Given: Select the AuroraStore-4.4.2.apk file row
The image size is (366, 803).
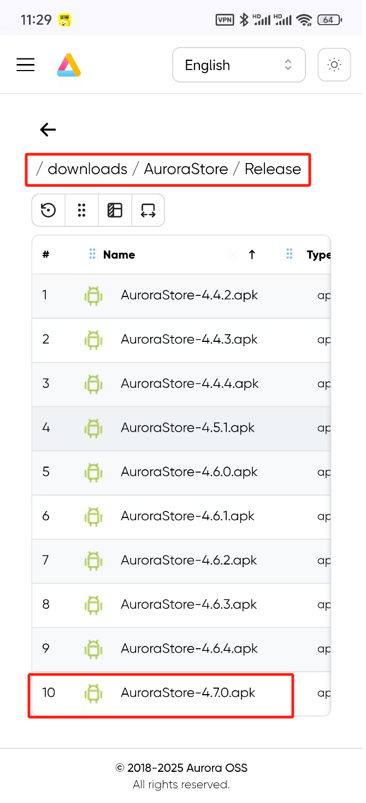Looking at the screenshot, I should coord(189,295).
